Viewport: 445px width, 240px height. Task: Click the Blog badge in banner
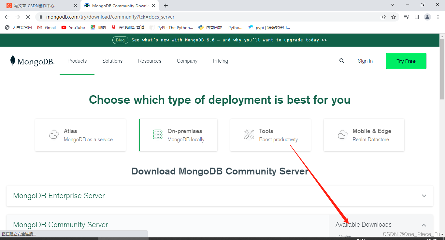(120, 40)
